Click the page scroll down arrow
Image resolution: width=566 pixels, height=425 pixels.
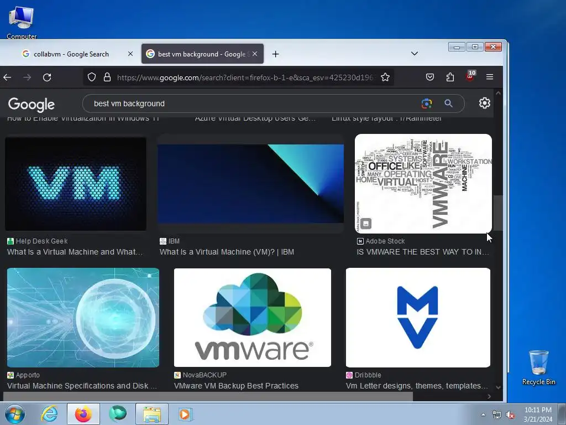(498, 387)
